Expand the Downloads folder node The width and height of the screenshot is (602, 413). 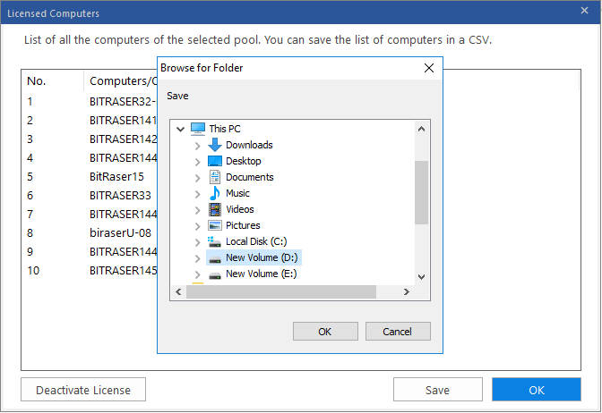pos(197,146)
